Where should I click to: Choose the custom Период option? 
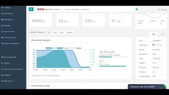pos(69,32)
